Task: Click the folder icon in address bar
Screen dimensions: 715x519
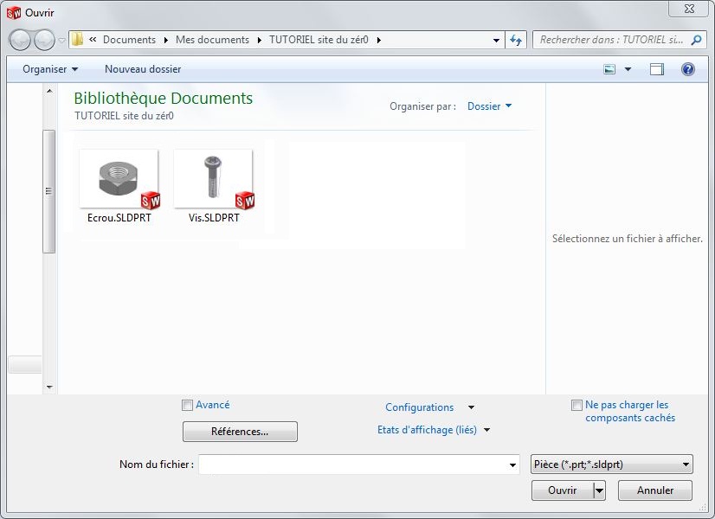Action: (x=77, y=40)
